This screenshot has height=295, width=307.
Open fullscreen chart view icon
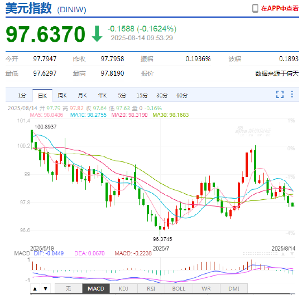coord(280,94)
